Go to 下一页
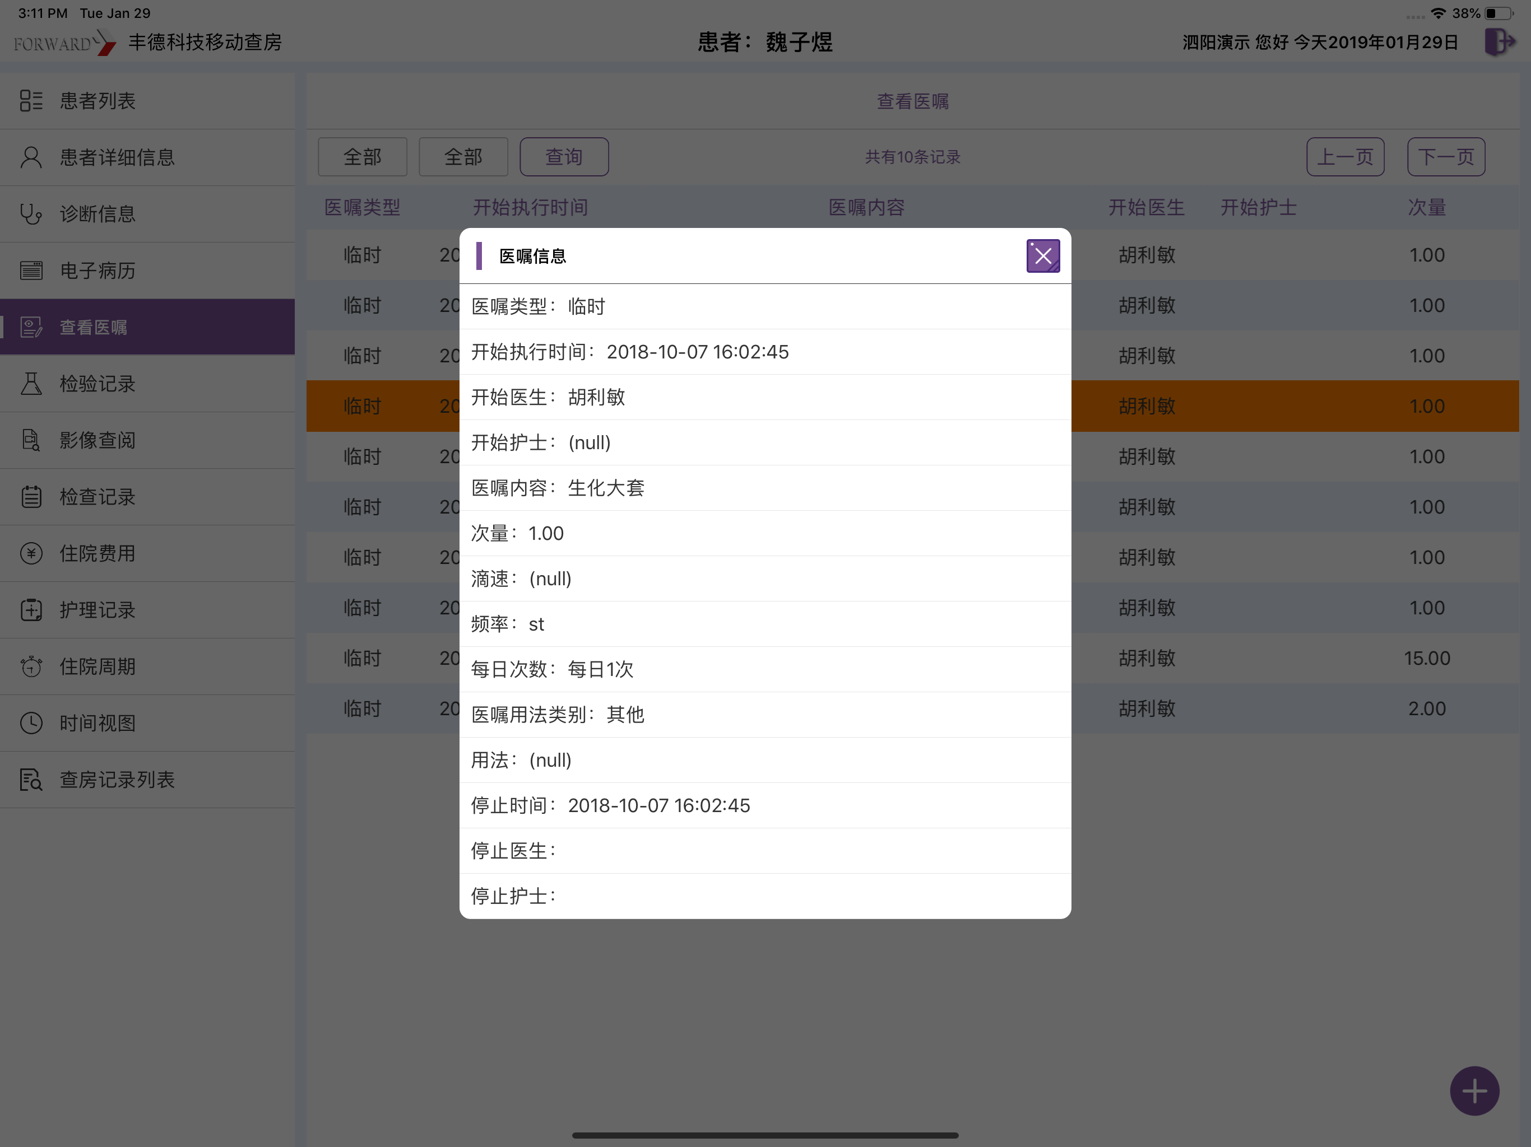The width and height of the screenshot is (1531, 1147). click(x=1446, y=157)
